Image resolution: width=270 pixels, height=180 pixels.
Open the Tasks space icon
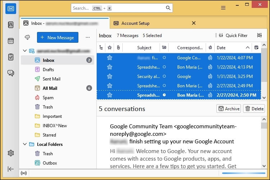[10, 57]
